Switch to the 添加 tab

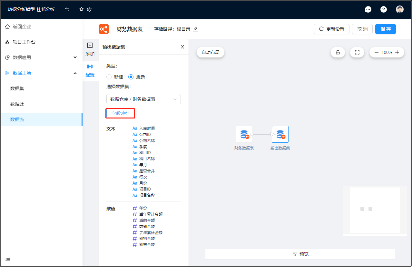90,49
